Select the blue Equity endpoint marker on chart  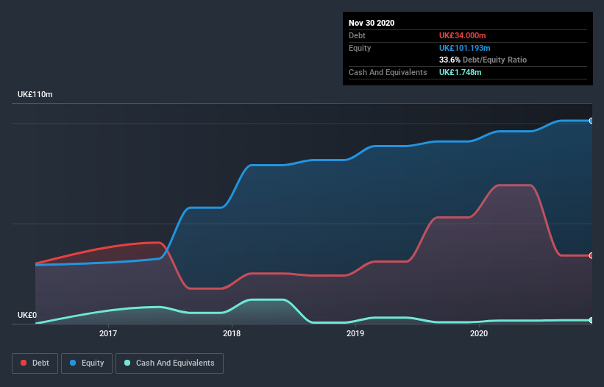591,121
